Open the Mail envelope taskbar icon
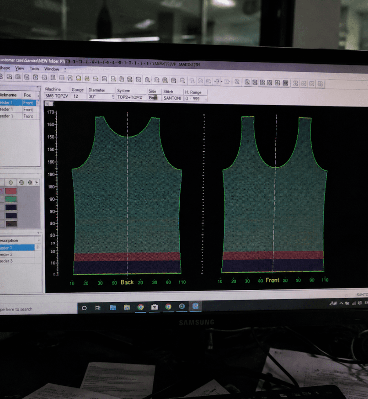Screen dimensions: 368x399 [x=154, y=307]
